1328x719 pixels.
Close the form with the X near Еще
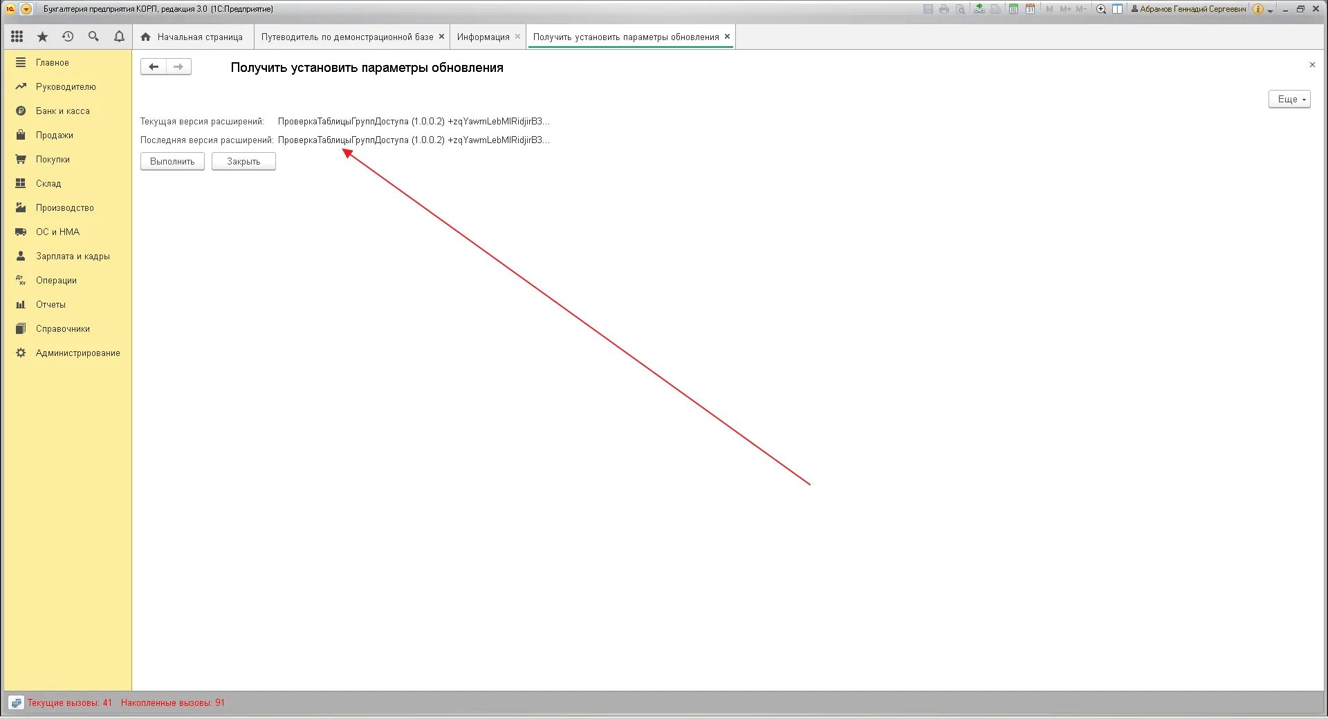[x=1312, y=65]
